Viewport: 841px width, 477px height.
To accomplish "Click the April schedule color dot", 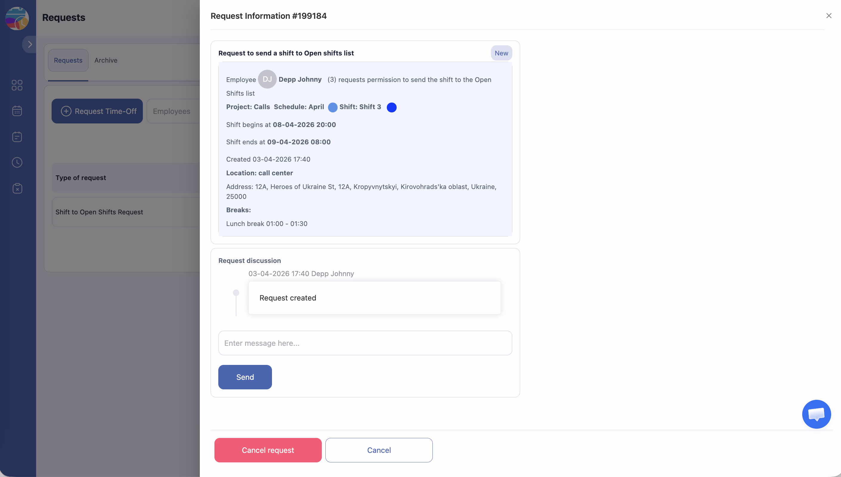I will pyautogui.click(x=333, y=107).
